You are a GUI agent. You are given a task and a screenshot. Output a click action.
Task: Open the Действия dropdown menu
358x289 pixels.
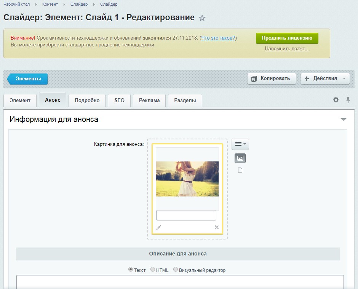(x=325, y=78)
